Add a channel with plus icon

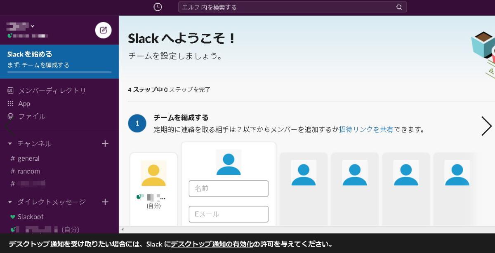tap(105, 143)
